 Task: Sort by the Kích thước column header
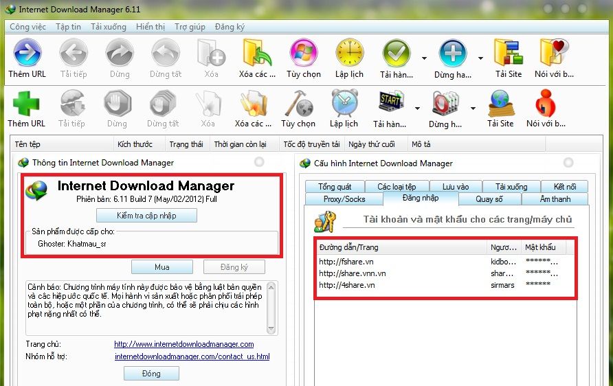[x=140, y=144]
